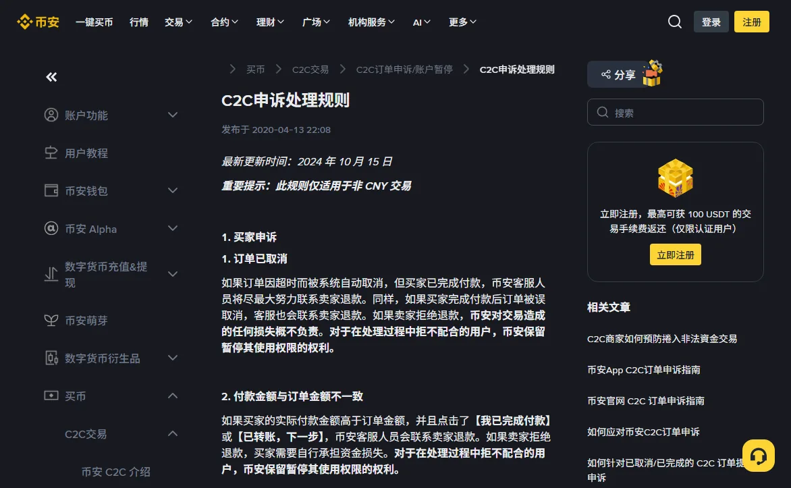The height and width of the screenshot is (488, 791).
Task: Click the 1. 买家申诉 section heading
Action: pos(249,237)
